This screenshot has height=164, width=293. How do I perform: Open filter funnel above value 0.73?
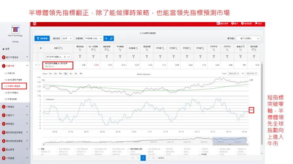click(x=107, y=57)
